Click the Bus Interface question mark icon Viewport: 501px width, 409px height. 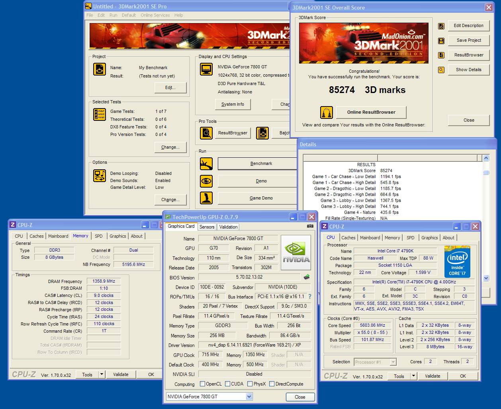point(310,297)
